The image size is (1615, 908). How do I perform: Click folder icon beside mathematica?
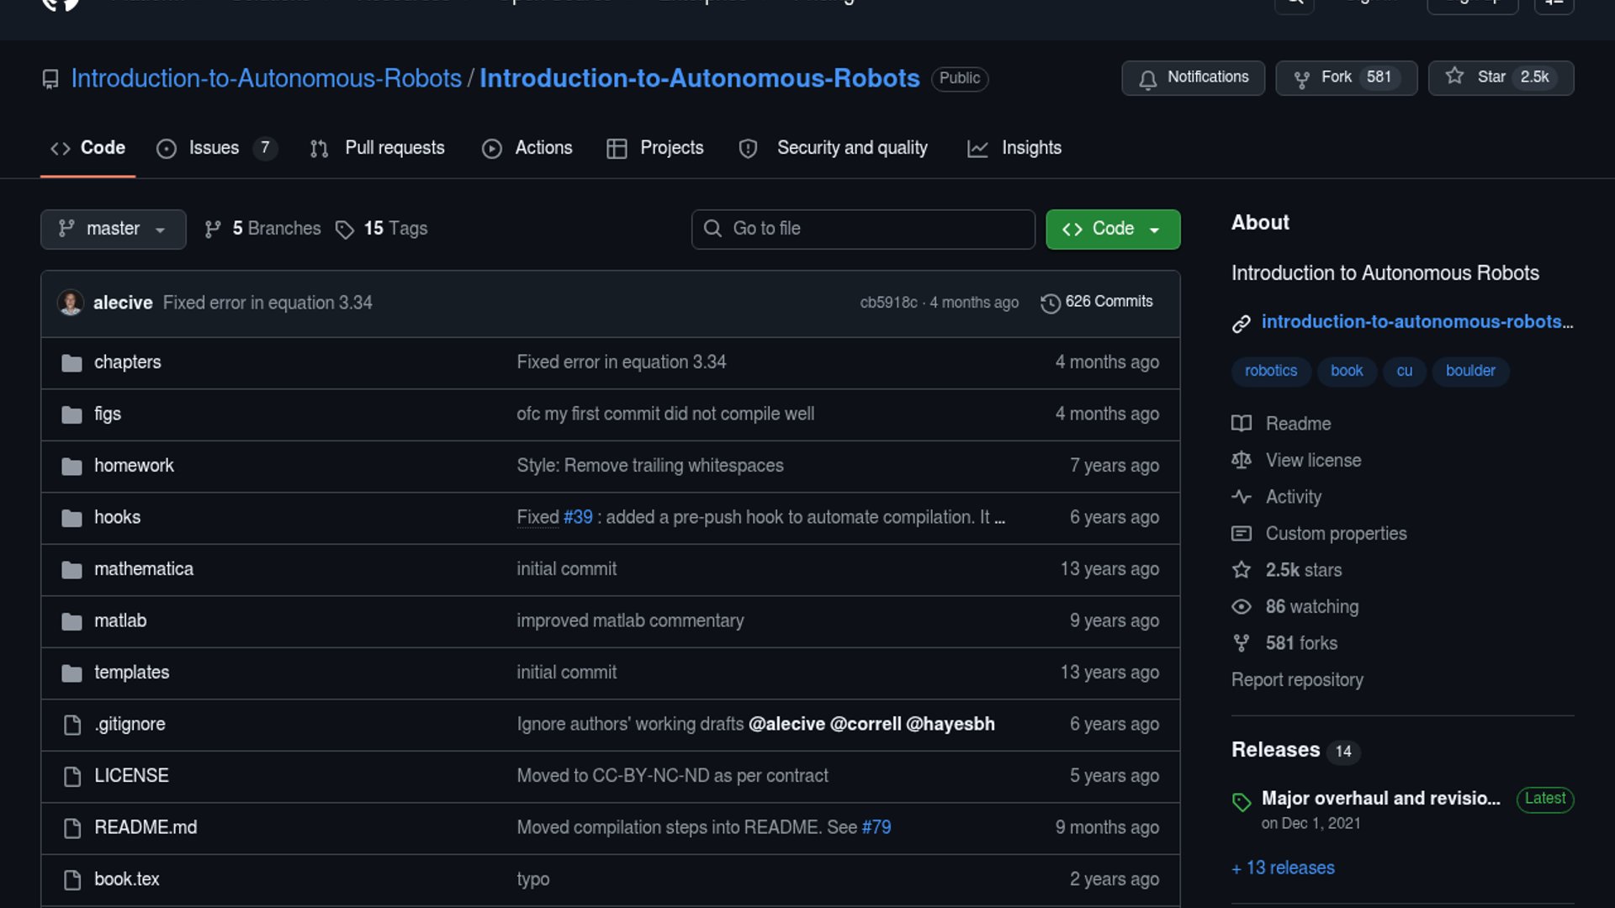(72, 570)
